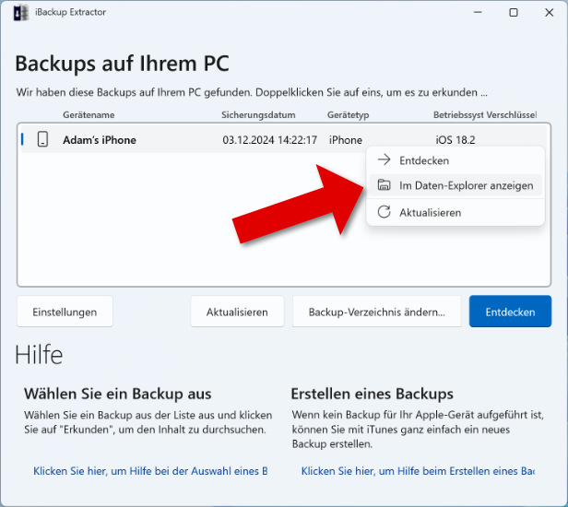568x507 pixels.
Task: Sort by the Sicherungsdatum column header
Action: click(258, 115)
